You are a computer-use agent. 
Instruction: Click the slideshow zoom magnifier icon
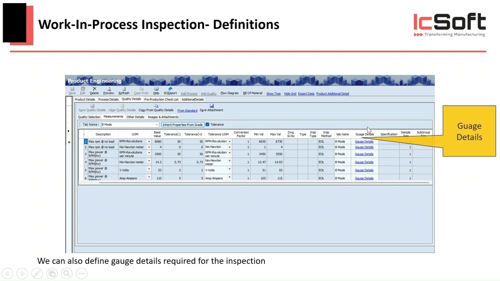67,274
